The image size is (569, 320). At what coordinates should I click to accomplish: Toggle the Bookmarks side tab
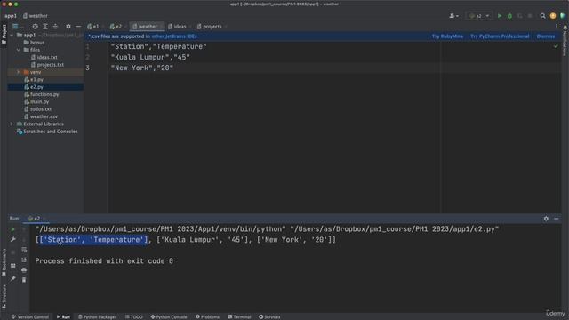(x=4, y=262)
